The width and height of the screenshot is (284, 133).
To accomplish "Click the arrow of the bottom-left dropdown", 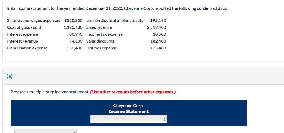I will click(x=74, y=131).
